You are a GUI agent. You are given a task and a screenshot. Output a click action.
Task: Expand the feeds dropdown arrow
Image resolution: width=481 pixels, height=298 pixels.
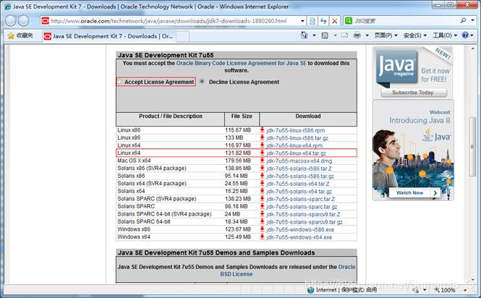pyautogui.click(x=336, y=35)
